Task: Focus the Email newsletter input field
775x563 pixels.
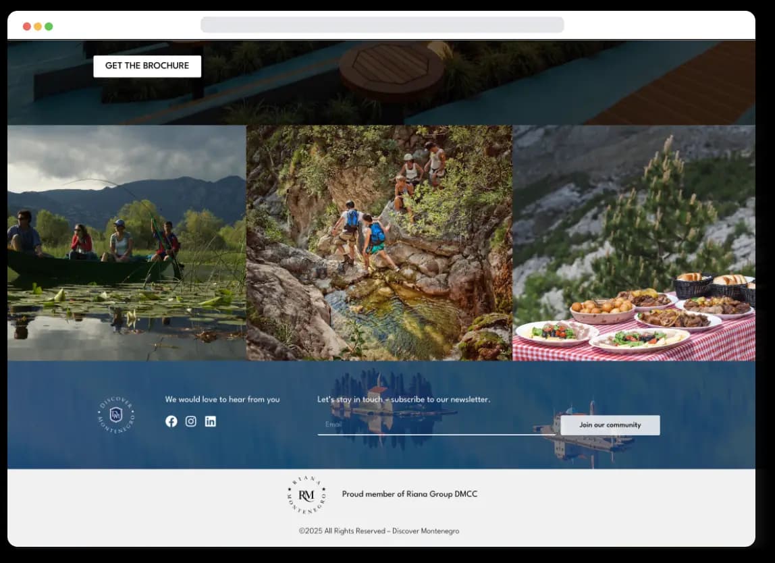Action: click(432, 425)
